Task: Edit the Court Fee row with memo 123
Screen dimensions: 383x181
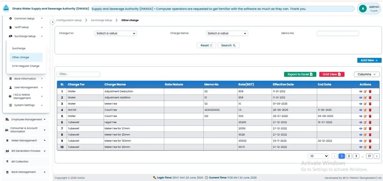Action: pyautogui.click(x=365, y=116)
